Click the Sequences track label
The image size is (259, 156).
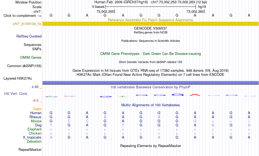tap(32, 45)
